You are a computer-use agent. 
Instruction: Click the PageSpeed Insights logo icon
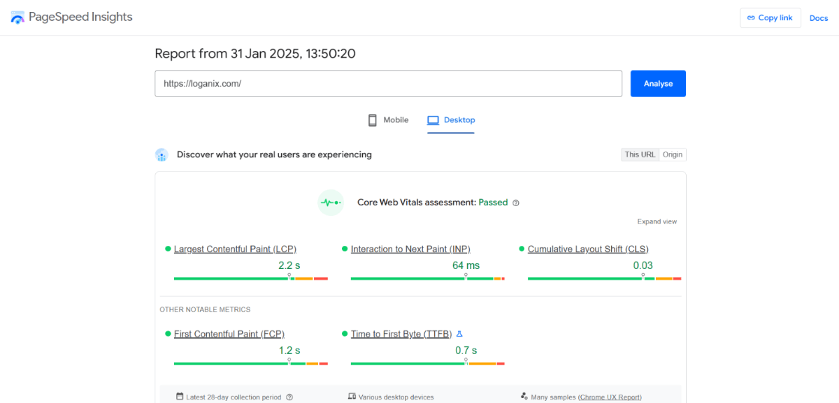pyautogui.click(x=17, y=17)
